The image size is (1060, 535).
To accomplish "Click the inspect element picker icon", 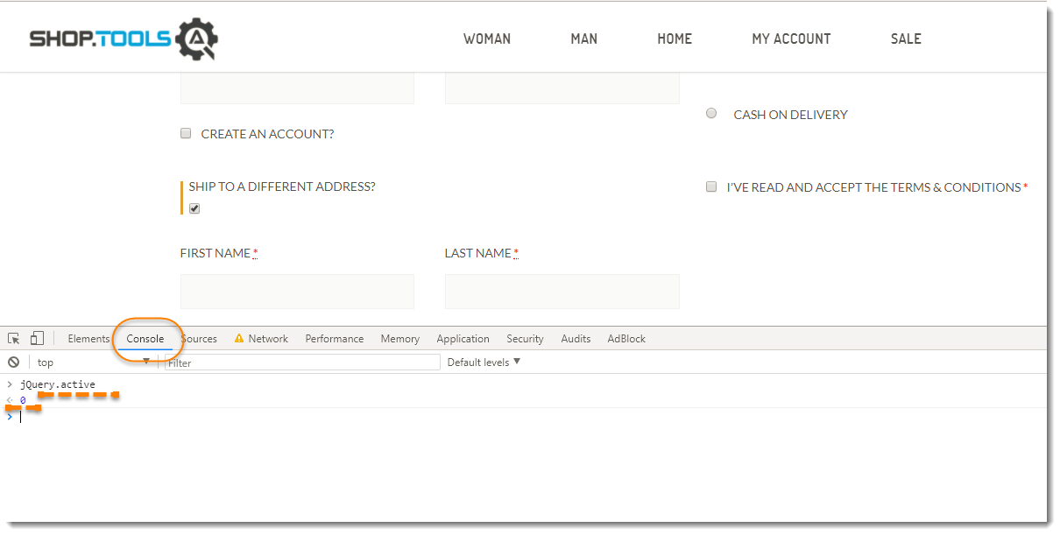I will (x=14, y=339).
